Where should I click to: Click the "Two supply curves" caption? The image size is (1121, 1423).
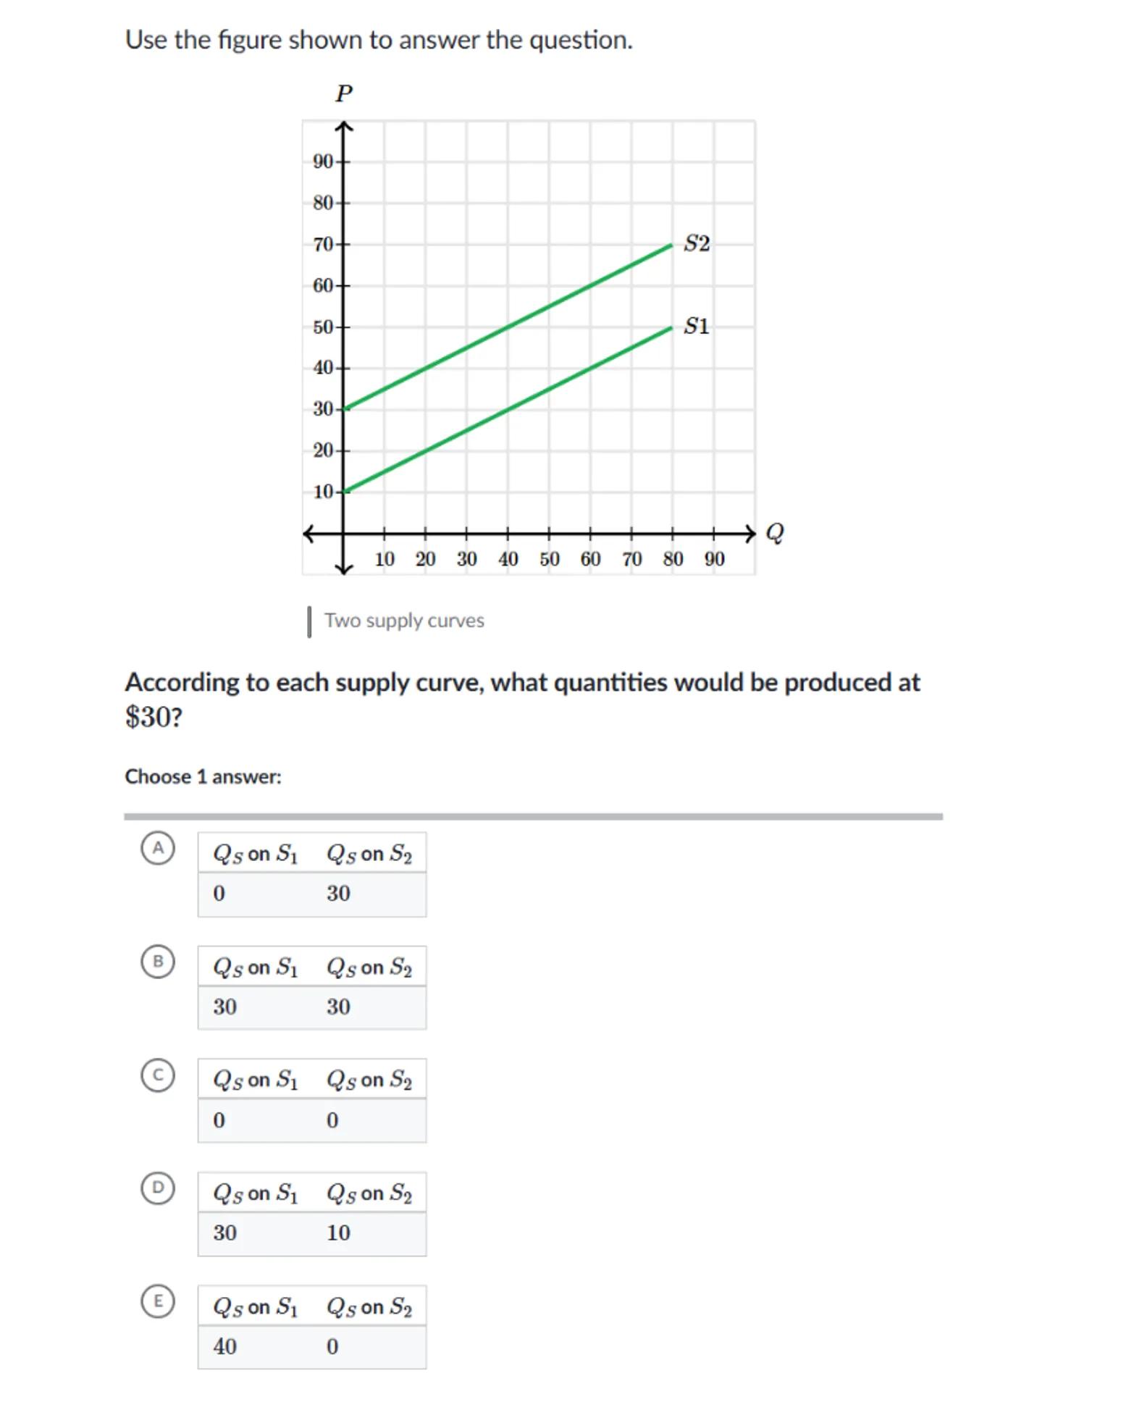(404, 621)
